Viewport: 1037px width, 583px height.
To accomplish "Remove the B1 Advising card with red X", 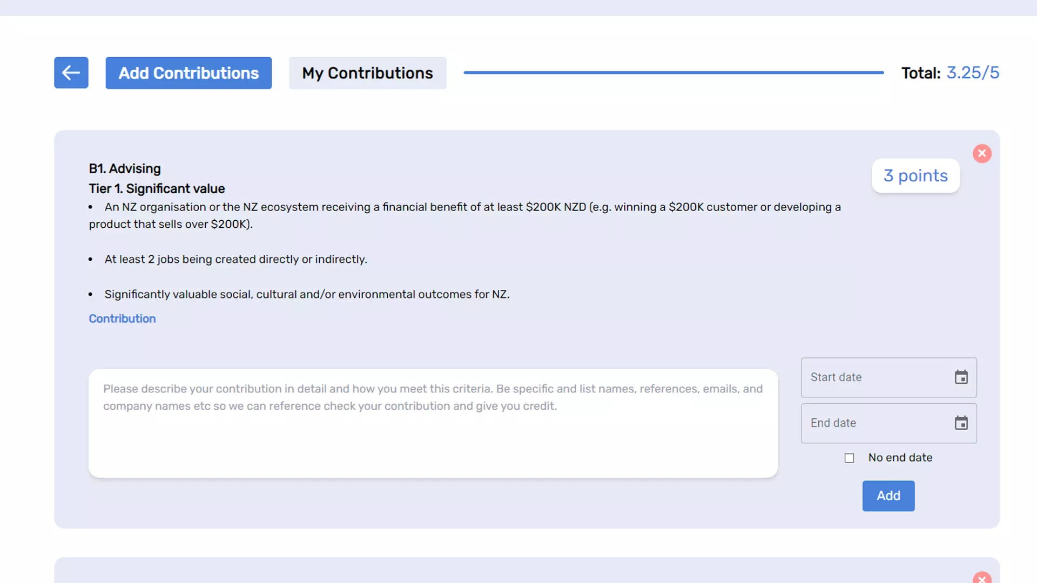I will click(x=982, y=154).
